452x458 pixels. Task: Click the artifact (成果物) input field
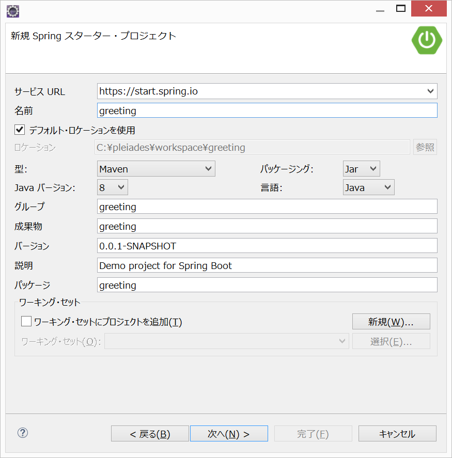pos(267,226)
